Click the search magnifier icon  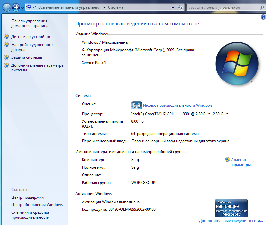click(x=262, y=7)
